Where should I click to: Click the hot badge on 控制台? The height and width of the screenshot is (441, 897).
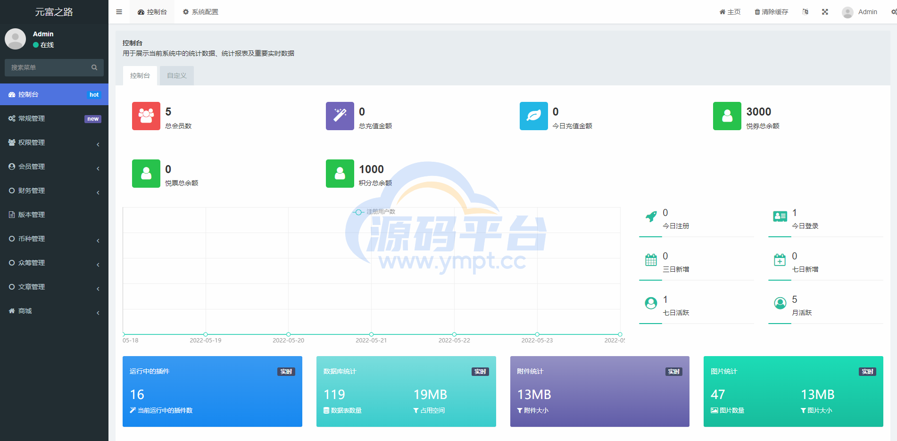pos(94,95)
